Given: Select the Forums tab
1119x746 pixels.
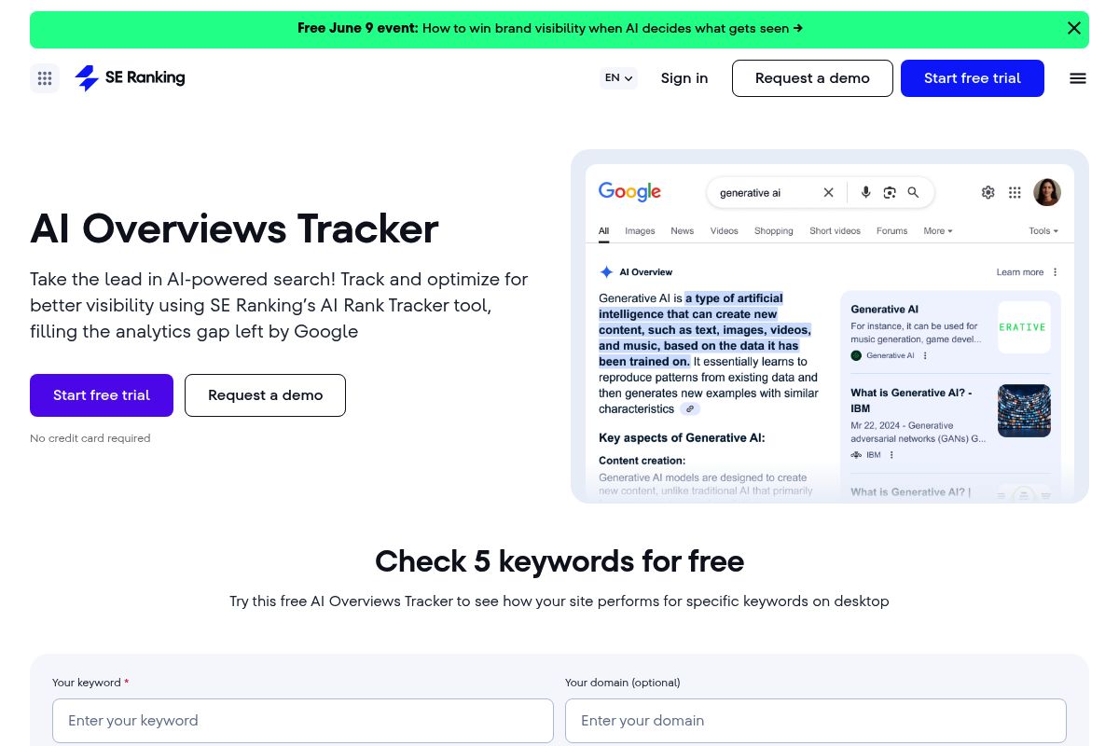Looking at the screenshot, I should (x=892, y=231).
